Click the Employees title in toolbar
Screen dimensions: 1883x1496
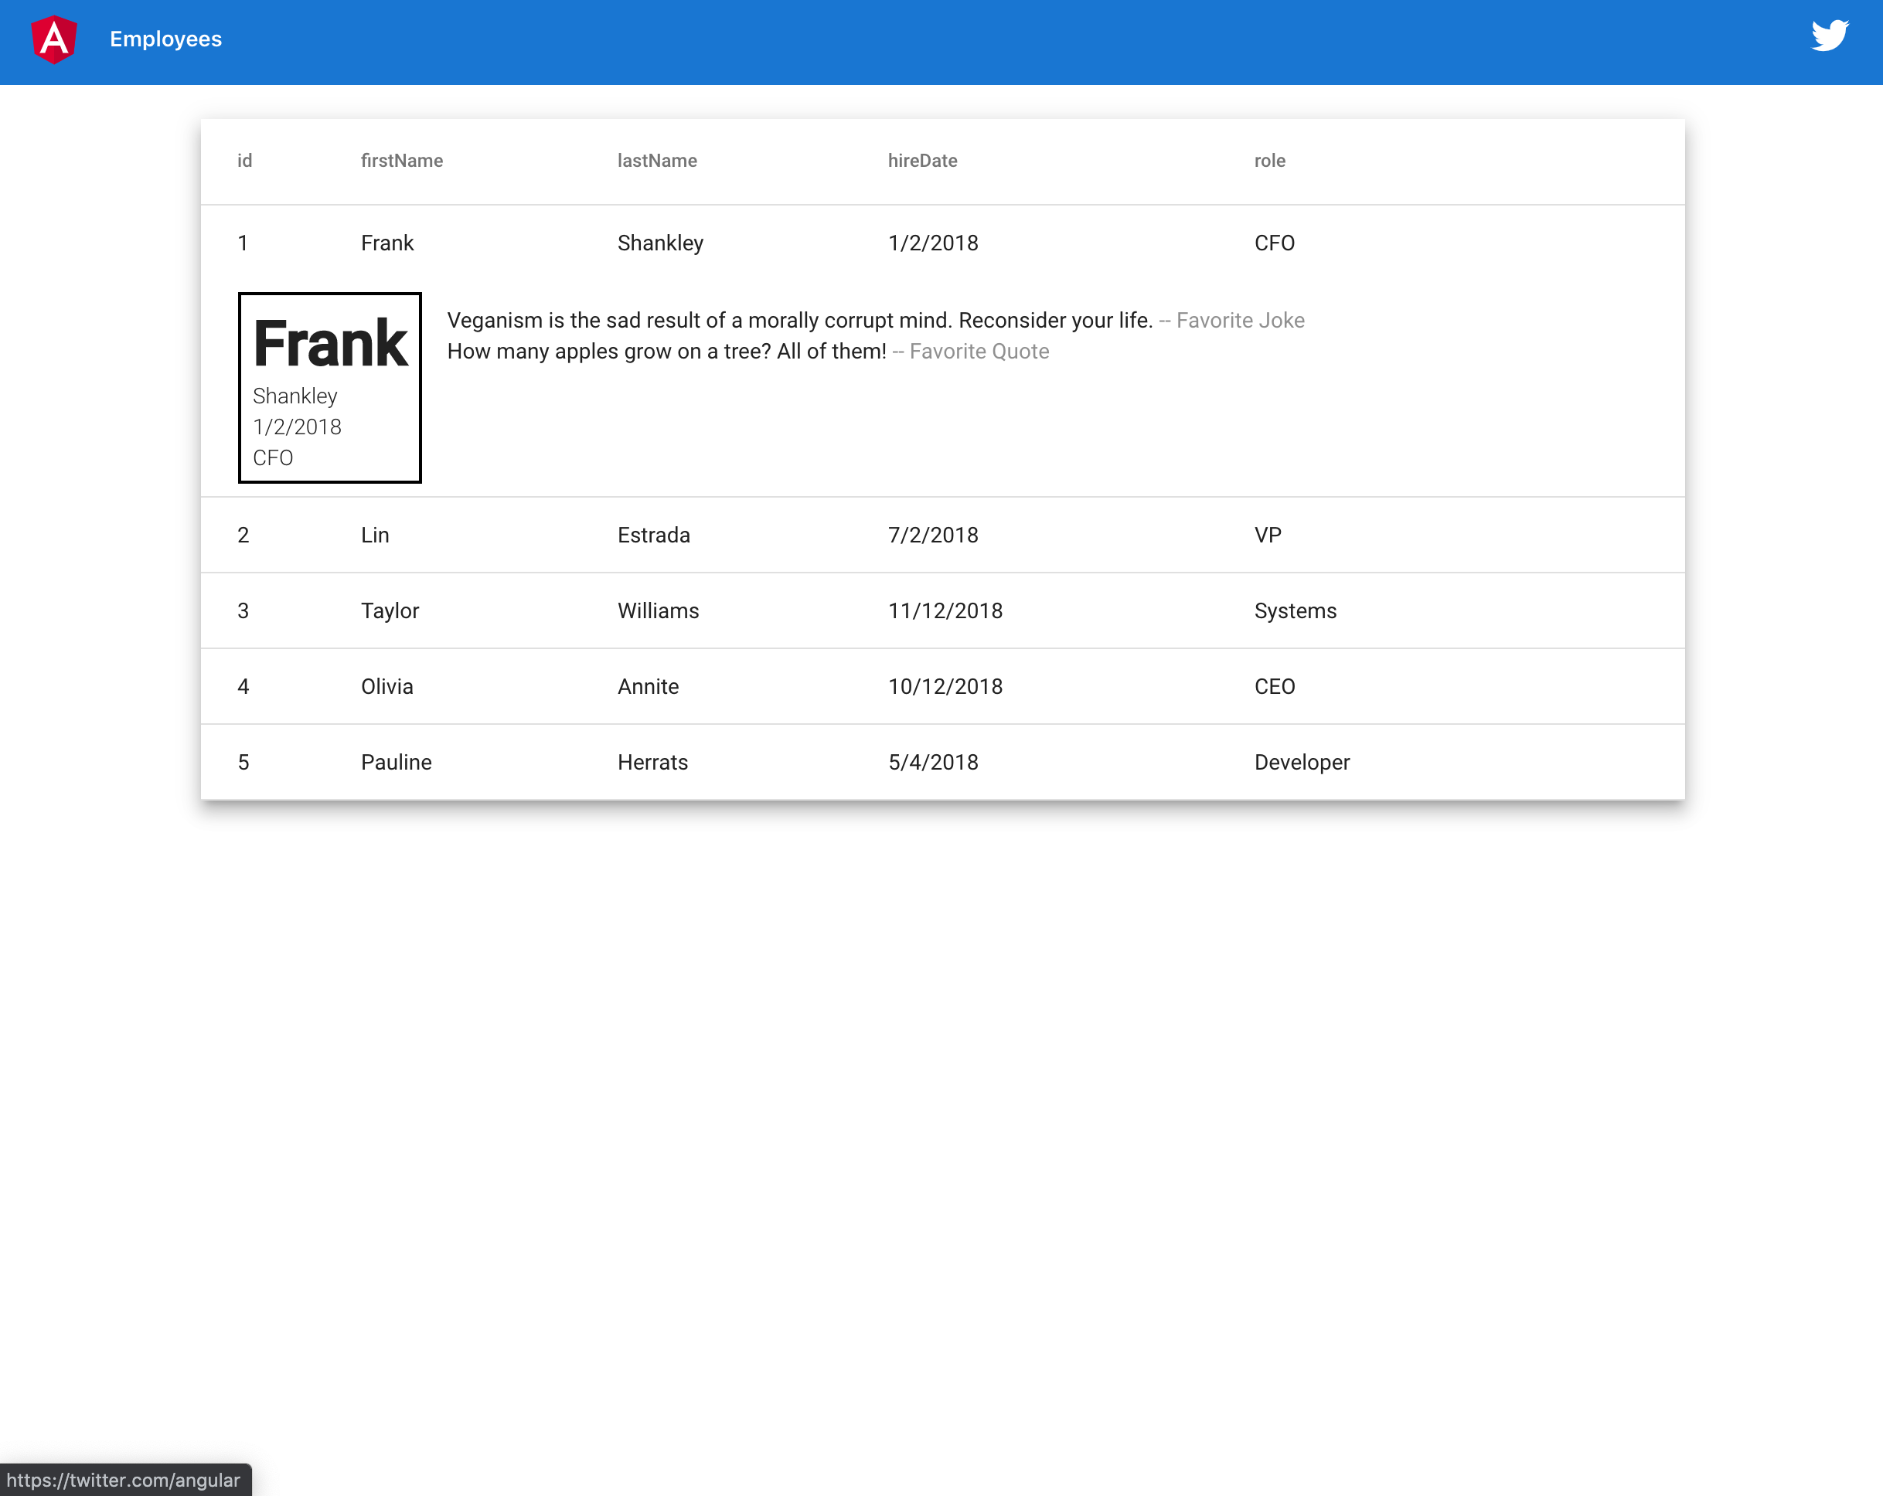point(165,39)
